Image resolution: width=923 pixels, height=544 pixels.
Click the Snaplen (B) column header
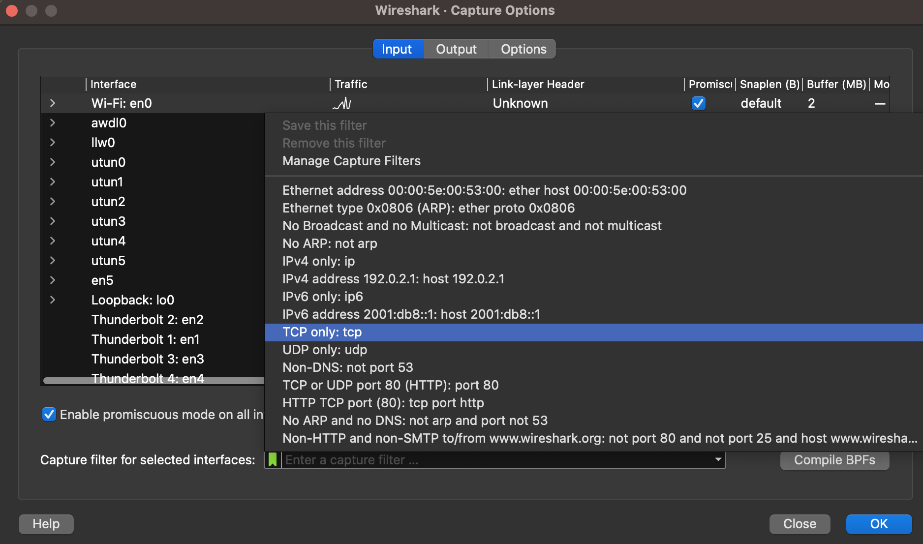pos(769,84)
